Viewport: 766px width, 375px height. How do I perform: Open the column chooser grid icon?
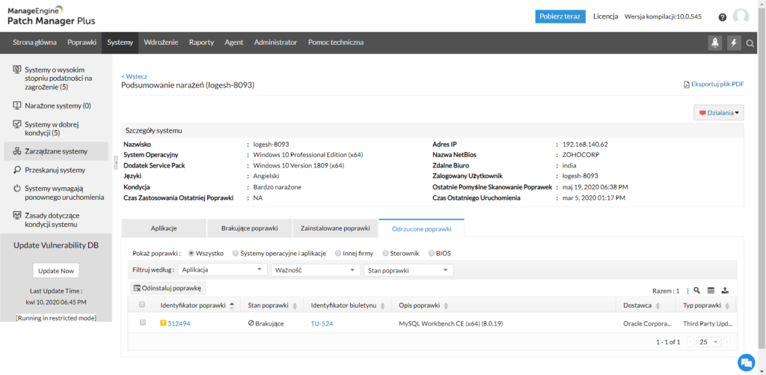pos(711,290)
